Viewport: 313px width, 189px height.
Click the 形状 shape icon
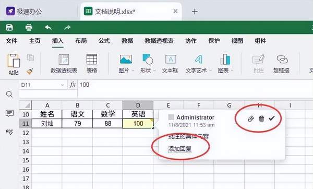148,59
